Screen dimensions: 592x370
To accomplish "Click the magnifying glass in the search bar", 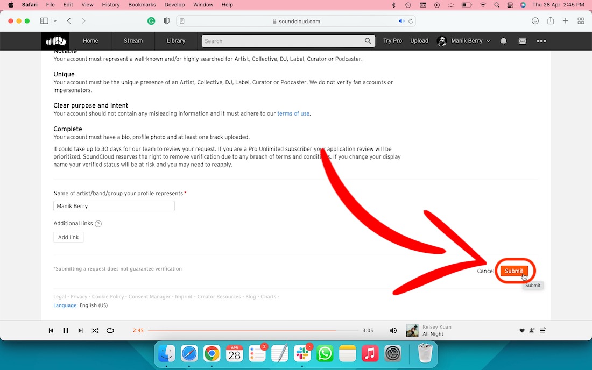I will [368, 41].
